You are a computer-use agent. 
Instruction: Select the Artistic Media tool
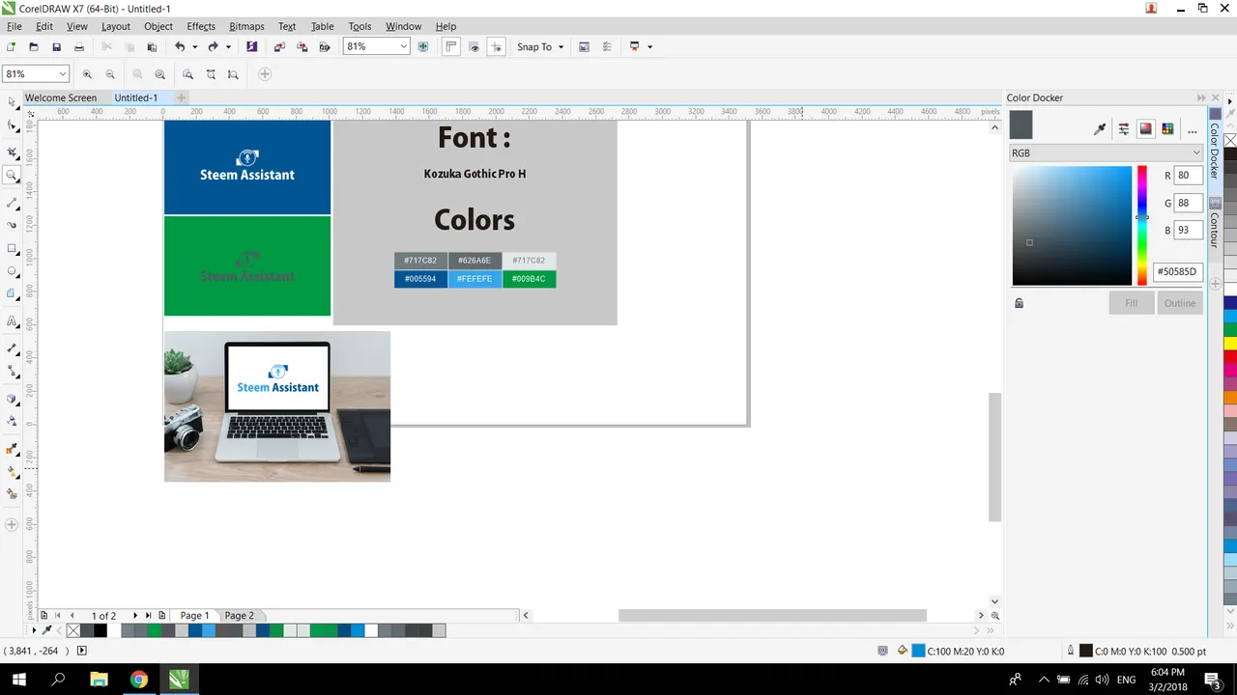tap(12, 225)
